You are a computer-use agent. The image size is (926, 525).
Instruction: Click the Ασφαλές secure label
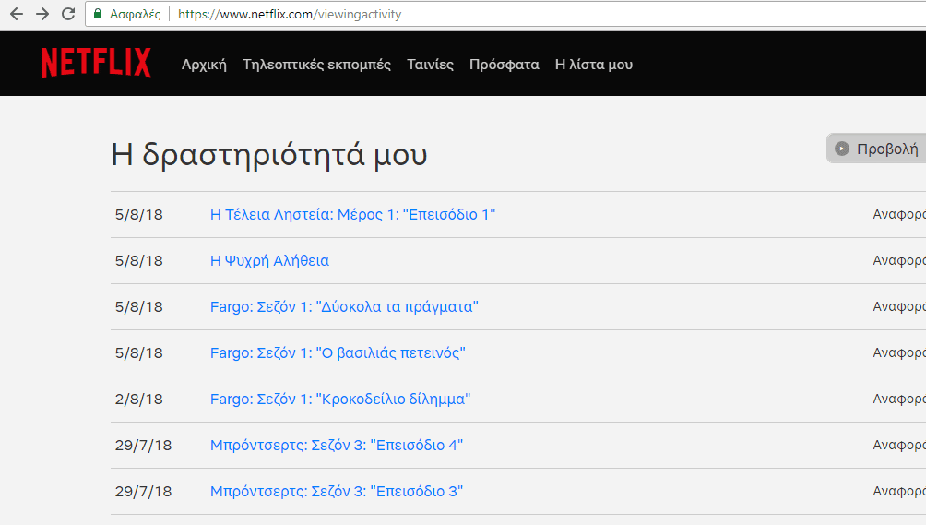tap(135, 14)
